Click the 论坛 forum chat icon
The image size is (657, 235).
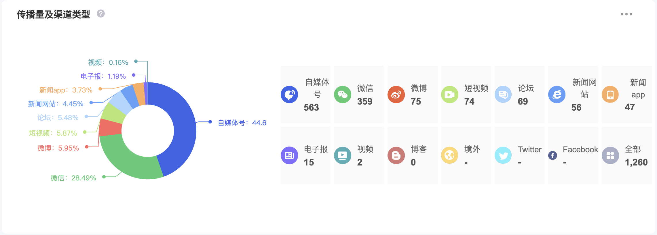click(x=503, y=95)
